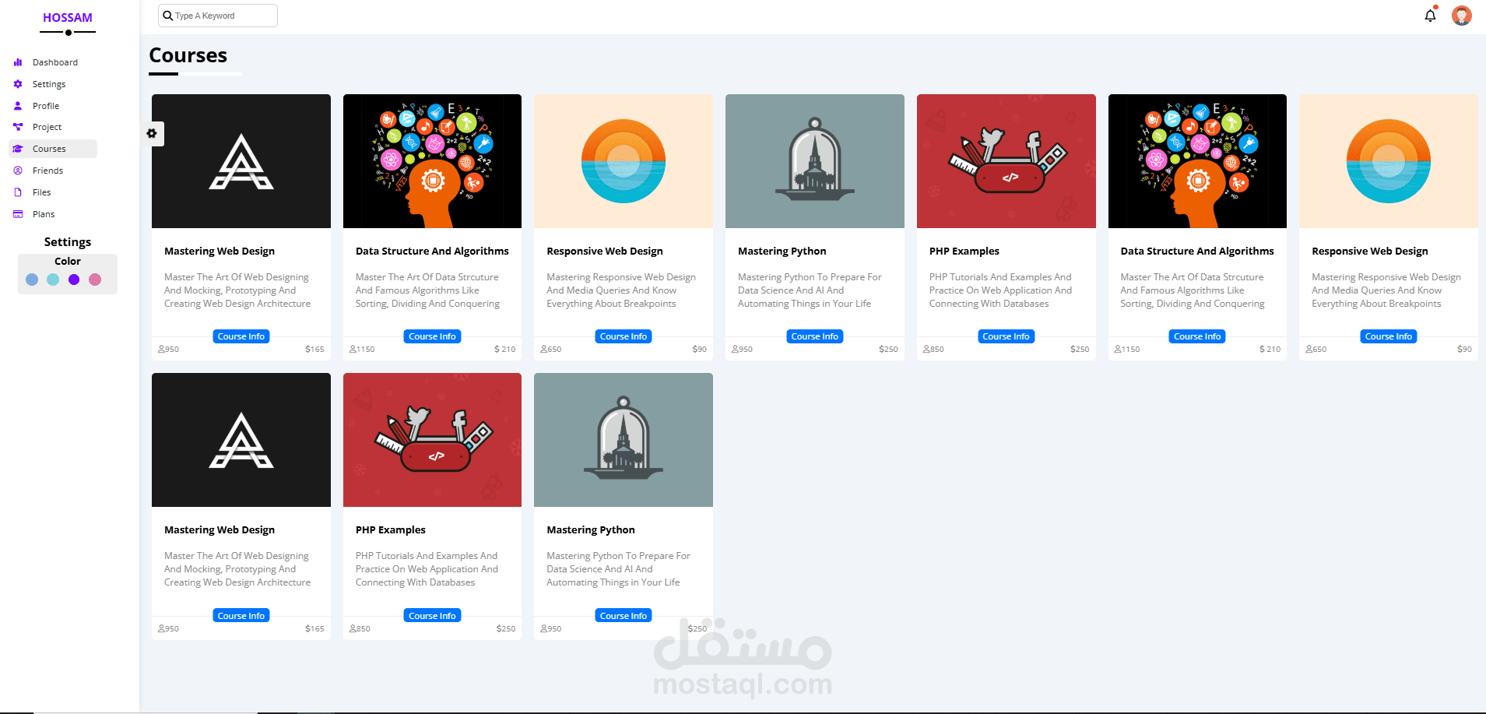1486x714 pixels.
Task: Click bottom-row Mastering Python bell-jar thumbnail
Action: point(624,440)
